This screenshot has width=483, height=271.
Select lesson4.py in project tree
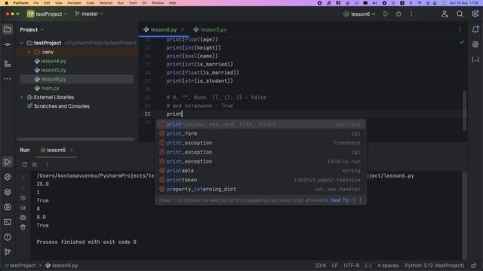coord(54,61)
